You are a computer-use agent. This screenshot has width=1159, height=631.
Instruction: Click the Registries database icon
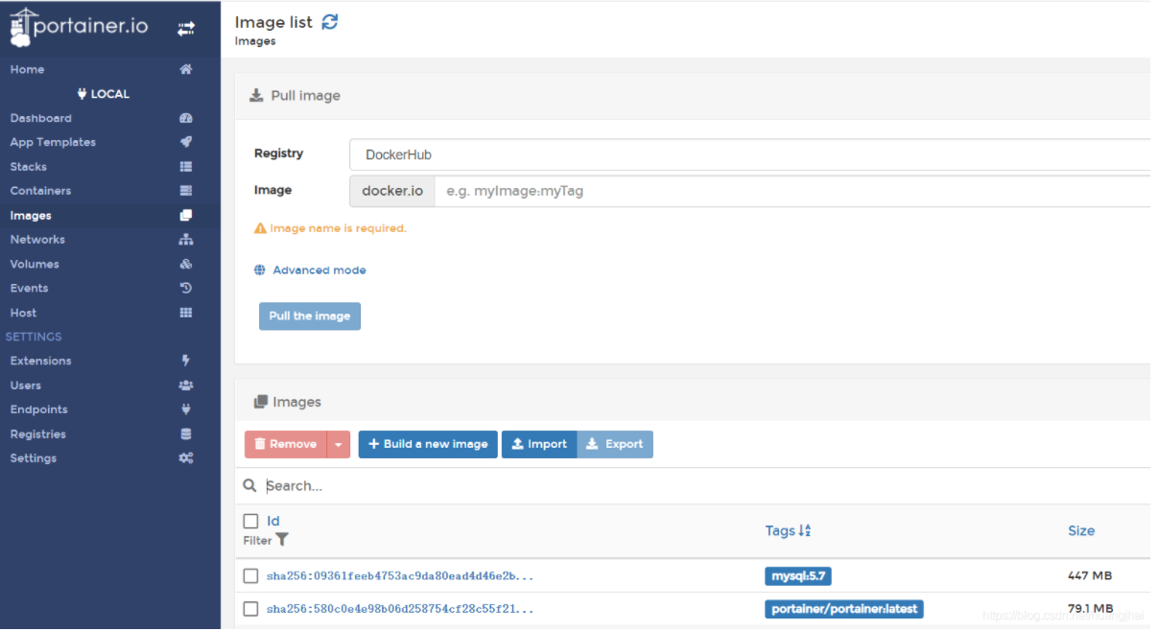[x=186, y=434]
